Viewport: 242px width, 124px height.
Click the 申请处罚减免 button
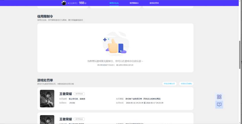(x=186, y=84)
